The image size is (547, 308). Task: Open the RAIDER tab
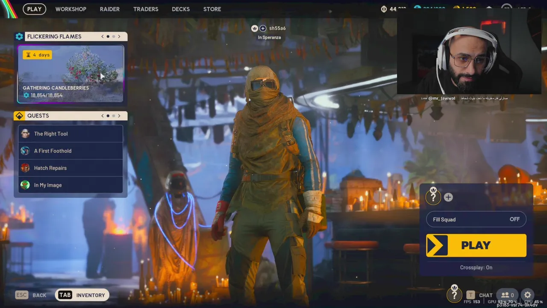pyautogui.click(x=110, y=9)
